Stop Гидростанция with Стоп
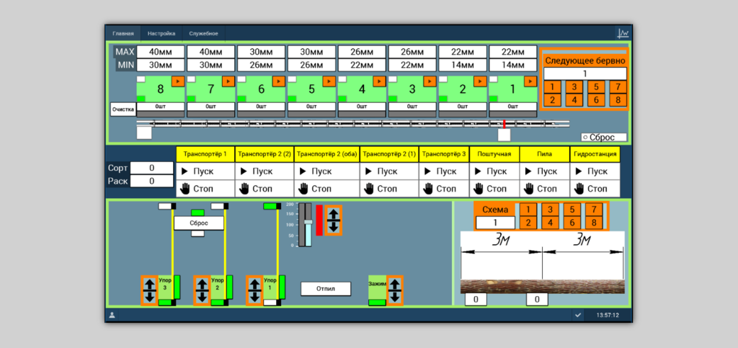The width and height of the screenshot is (738, 348). [x=595, y=189]
